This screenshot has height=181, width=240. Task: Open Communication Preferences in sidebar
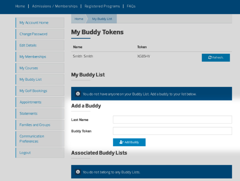pos(32,139)
